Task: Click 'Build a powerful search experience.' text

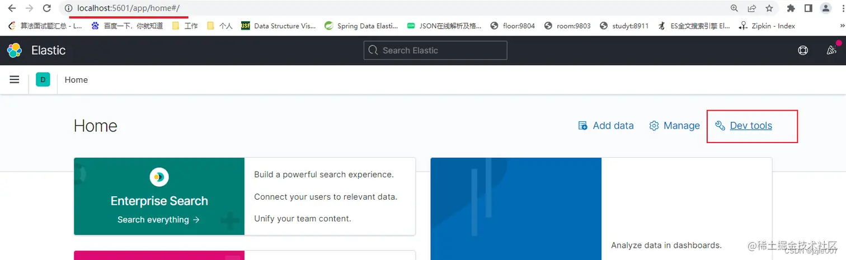Action: pyautogui.click(x=324, y=174)
